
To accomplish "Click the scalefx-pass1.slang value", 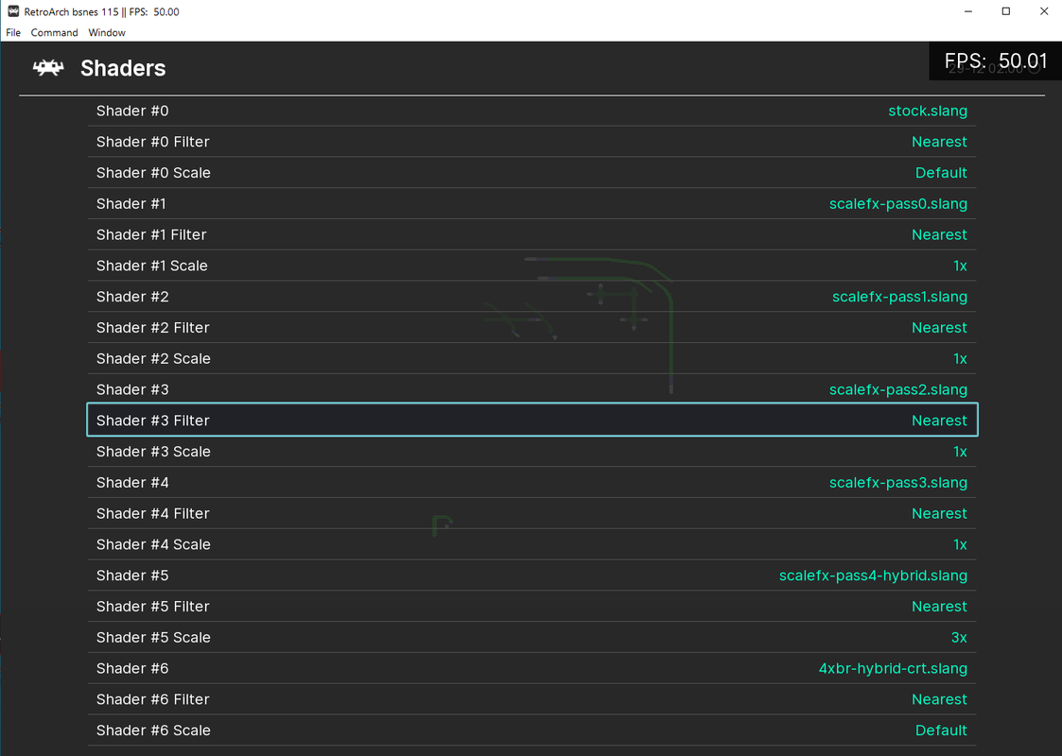I will (x=899, y=297).
